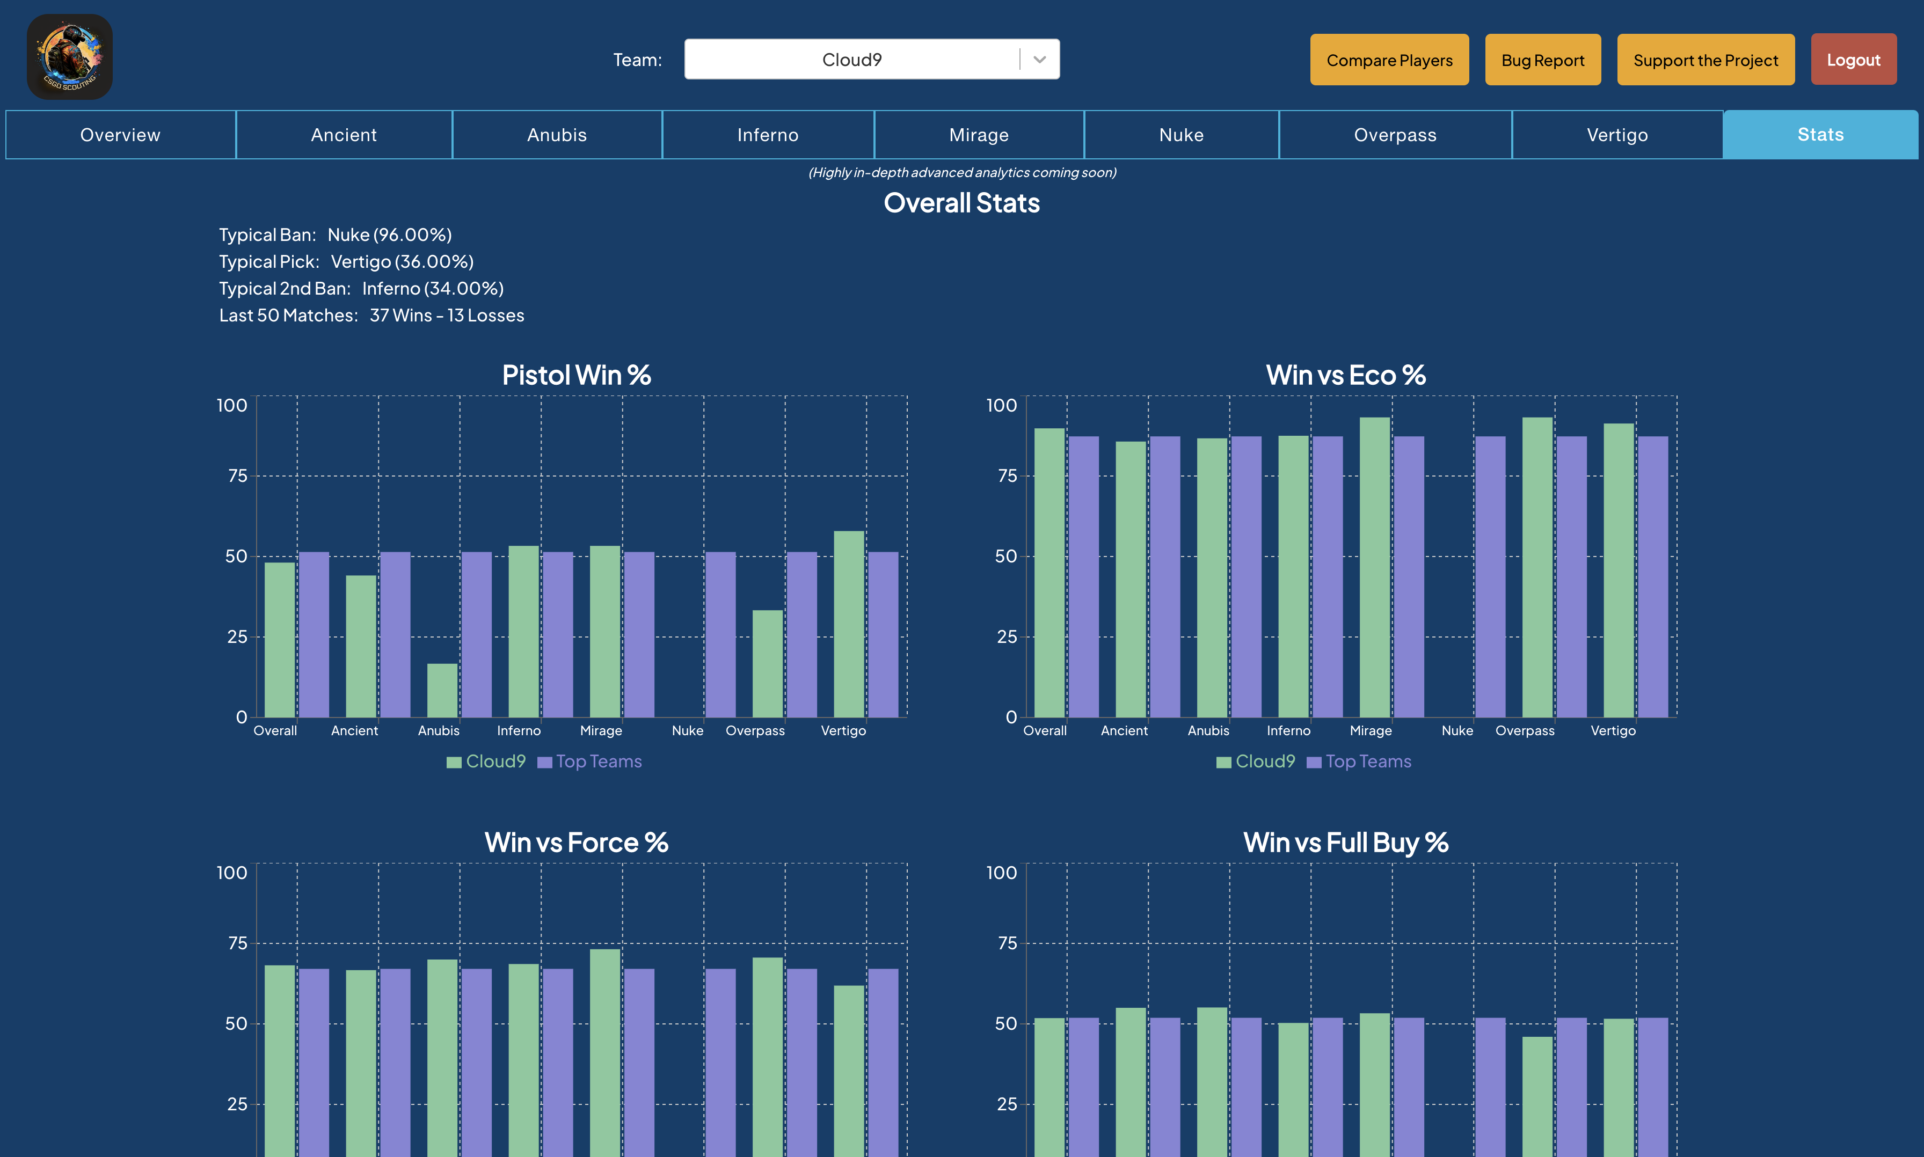The height and width of the screenshot is (1157, 1924).
Task: Click the Cloud9 Mirage bar in Win vs Eco % chart
Action: 1374,568
